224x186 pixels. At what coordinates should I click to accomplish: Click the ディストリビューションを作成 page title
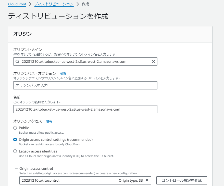coord(58,16)
